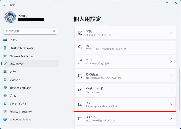The width and height of the screenshot is (181, 129).
Task: Click the 背景 picture icon
Action: click(x=80, y=33)
